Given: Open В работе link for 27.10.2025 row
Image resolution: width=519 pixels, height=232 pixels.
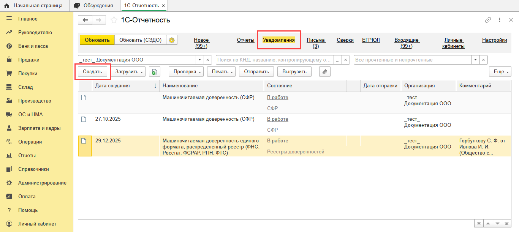Looking at the screenshot, I should 277,119.
